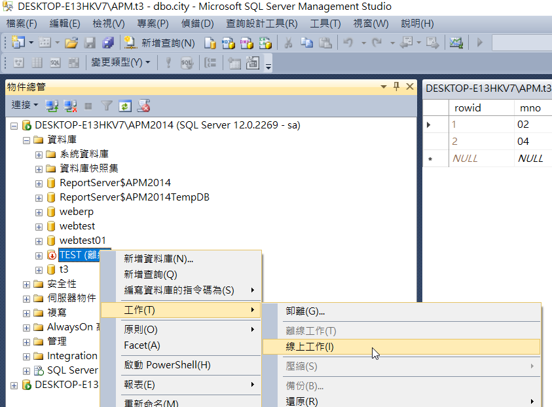Screen dimensions: 552x407
Task: Collapse the DESKTOP-E13HKV7\APM2014 server node
Action: coord(14,126)
